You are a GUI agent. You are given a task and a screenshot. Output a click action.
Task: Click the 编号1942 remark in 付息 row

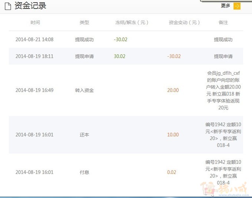(223, 172)
